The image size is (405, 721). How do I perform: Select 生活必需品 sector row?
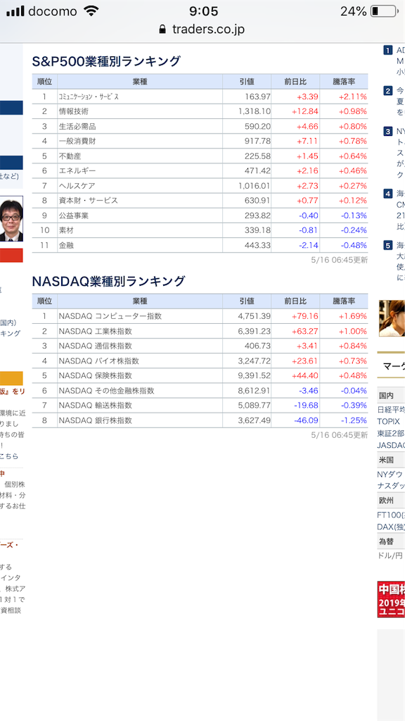coord(200,127)
